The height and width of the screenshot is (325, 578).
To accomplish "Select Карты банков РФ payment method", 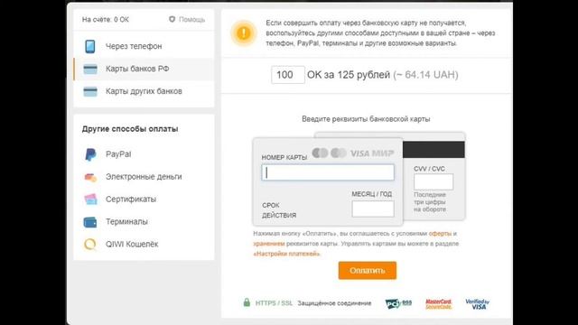I will [x=144, y=69].
